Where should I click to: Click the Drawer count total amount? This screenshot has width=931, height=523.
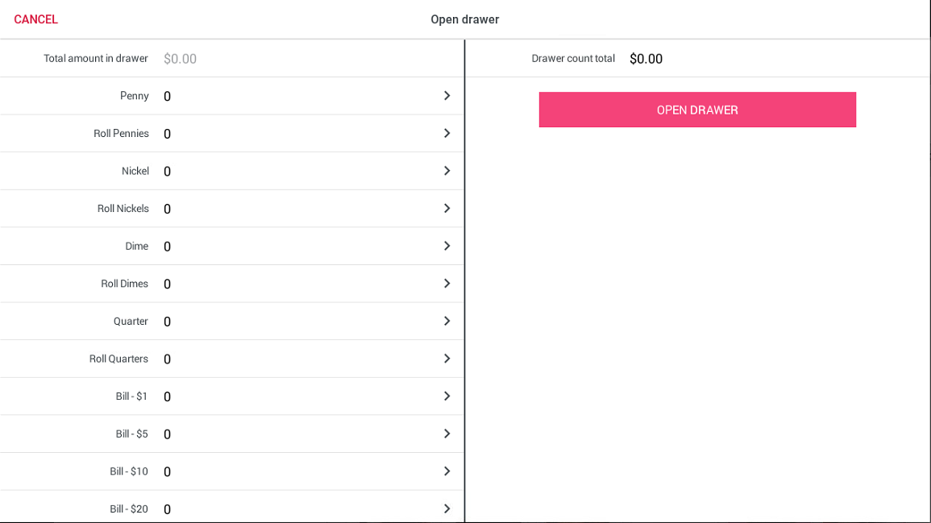(x=646, y=59)
